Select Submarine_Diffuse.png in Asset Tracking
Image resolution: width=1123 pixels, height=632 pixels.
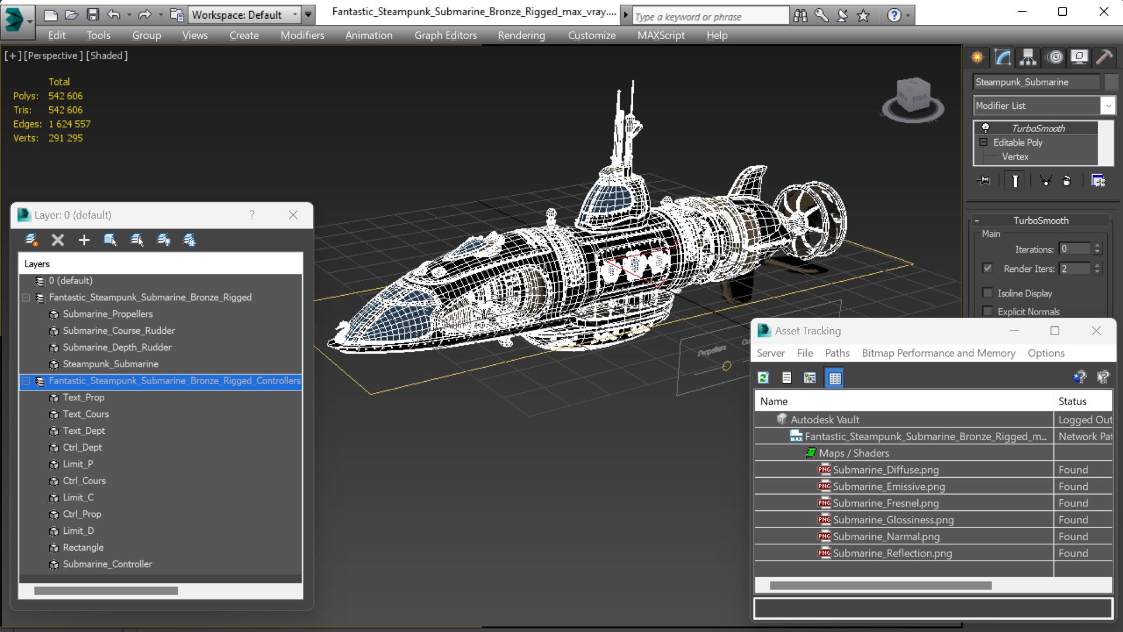coord(885,469)
